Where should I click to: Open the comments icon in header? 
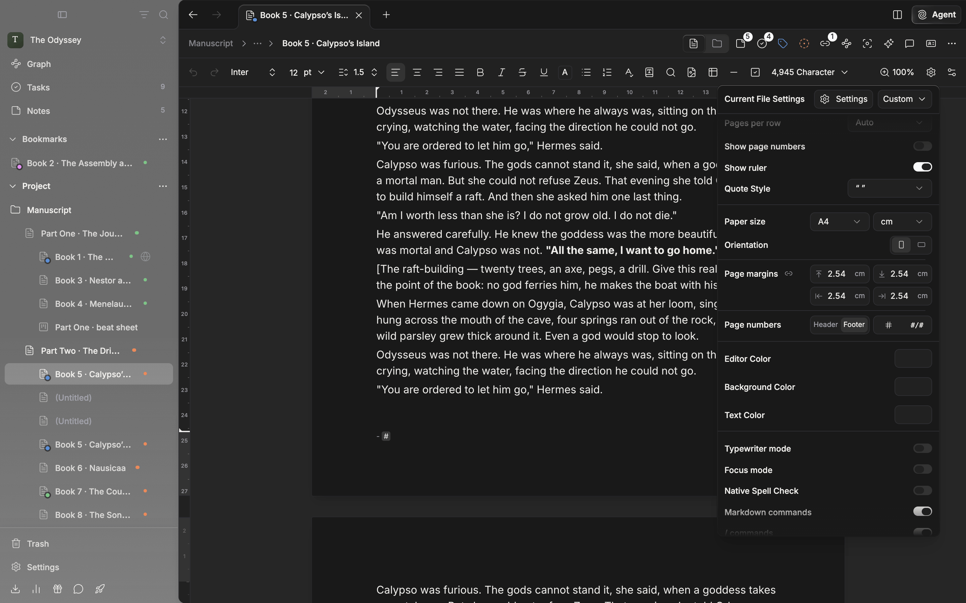coord(909,44)
